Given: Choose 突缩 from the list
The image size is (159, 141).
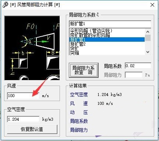Looking at the screenshot, I should point(74,53).
